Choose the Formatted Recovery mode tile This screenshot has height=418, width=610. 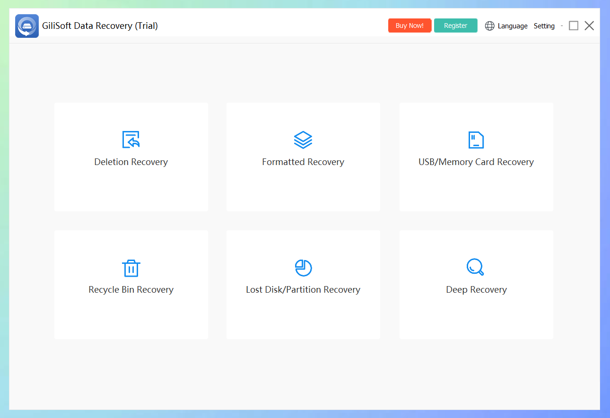[303, 157]
